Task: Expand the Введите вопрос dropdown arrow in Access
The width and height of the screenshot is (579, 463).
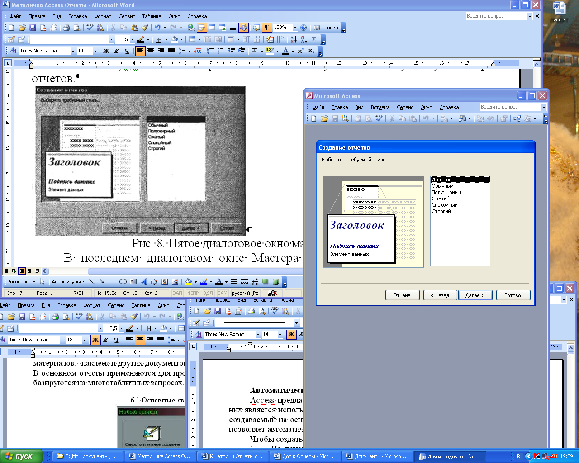Action: (544, 107)
